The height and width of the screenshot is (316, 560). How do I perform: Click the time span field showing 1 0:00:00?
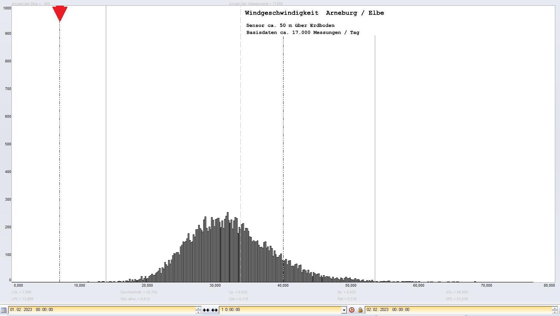click(280, 310)
